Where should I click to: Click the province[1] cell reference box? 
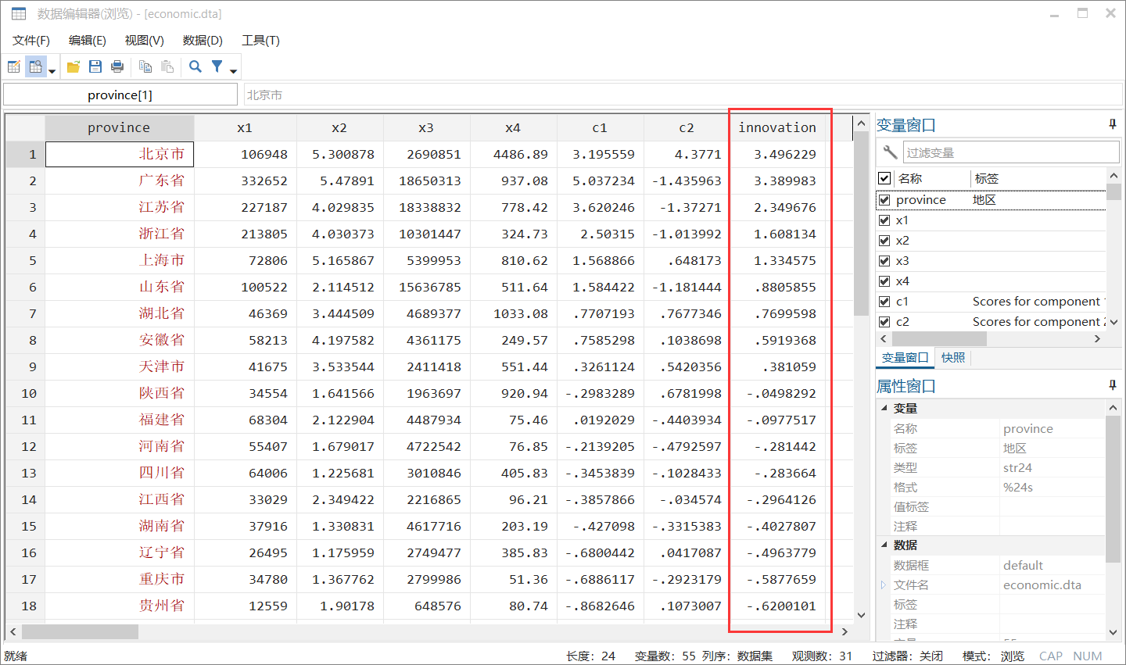click(120, 95)
